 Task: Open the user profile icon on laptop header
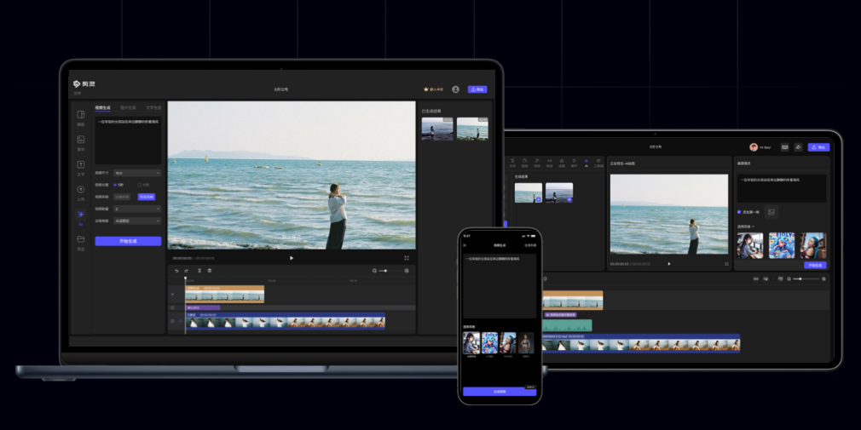coord(455,89)
